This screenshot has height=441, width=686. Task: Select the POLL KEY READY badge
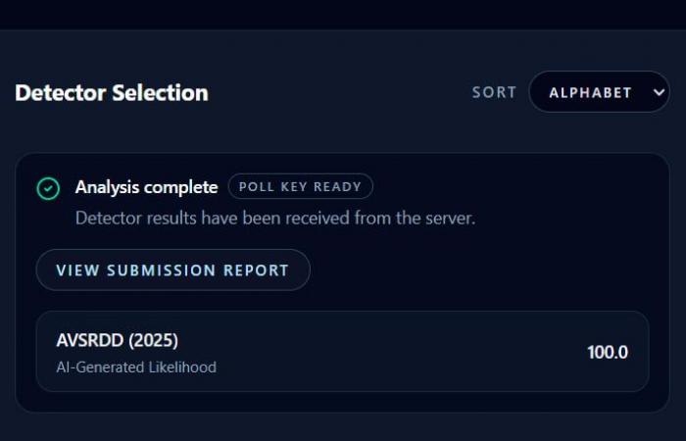click(300, 186)
